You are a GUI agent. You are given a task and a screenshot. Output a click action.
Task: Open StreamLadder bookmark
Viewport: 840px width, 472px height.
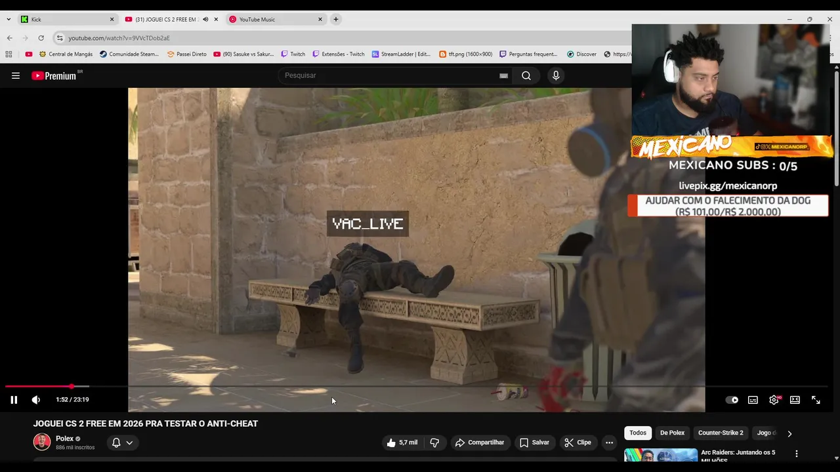click(x=401, y=54)
